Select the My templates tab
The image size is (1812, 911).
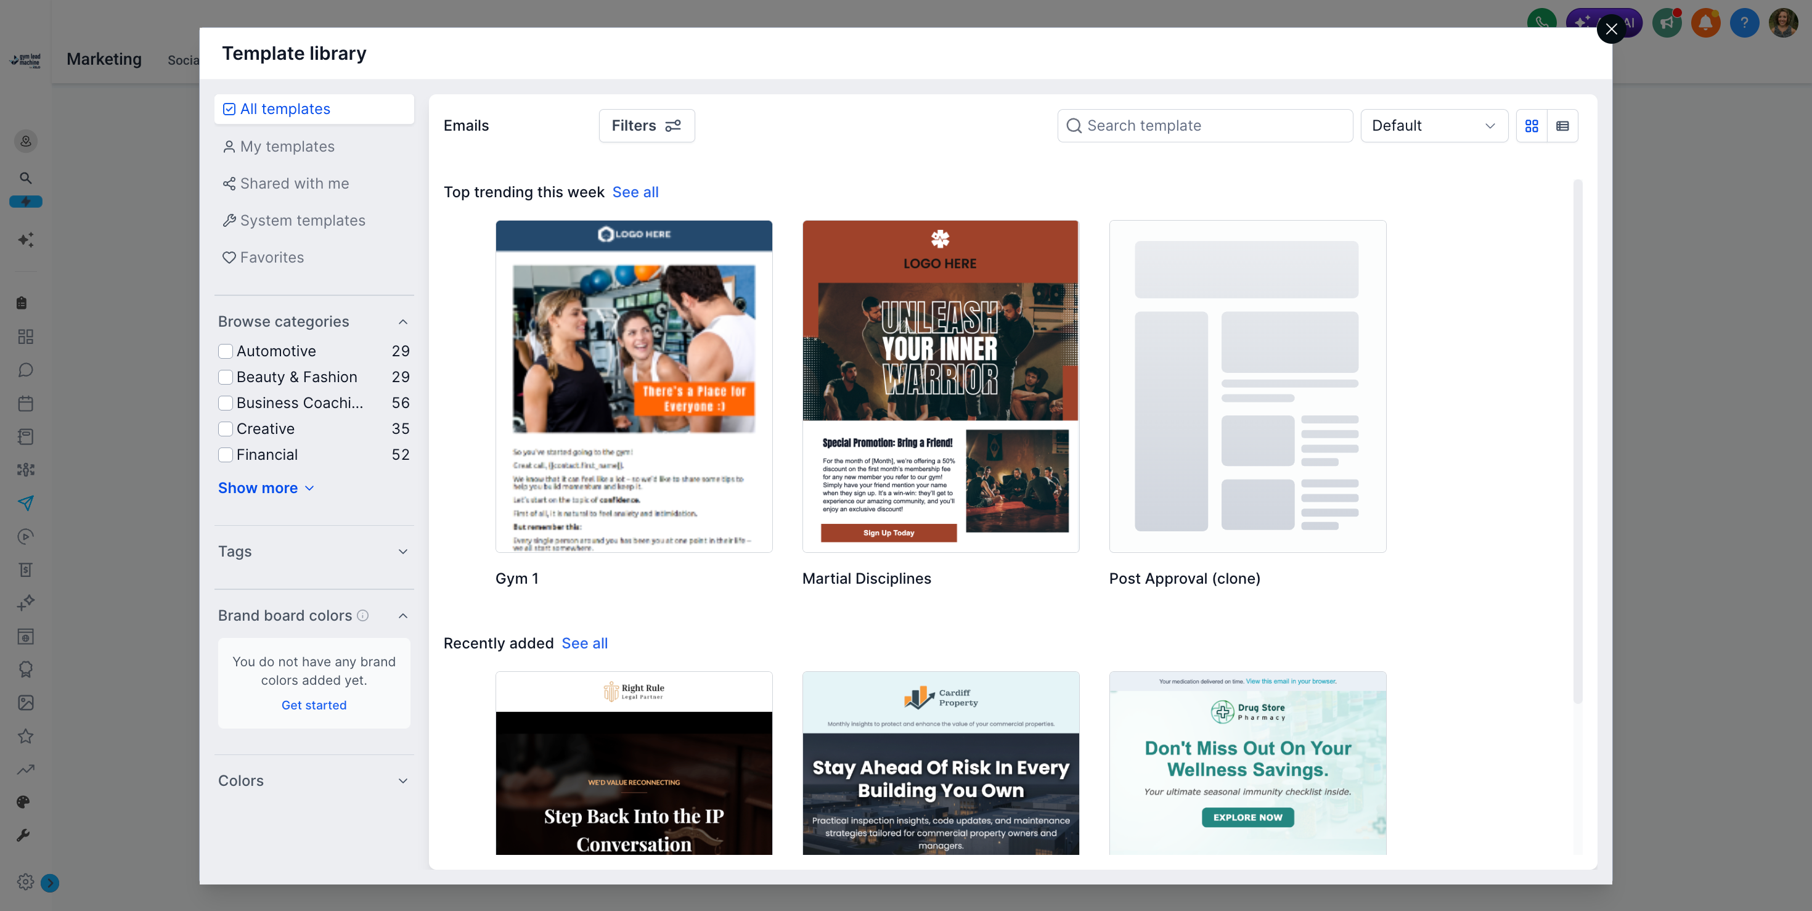[314, 146]
